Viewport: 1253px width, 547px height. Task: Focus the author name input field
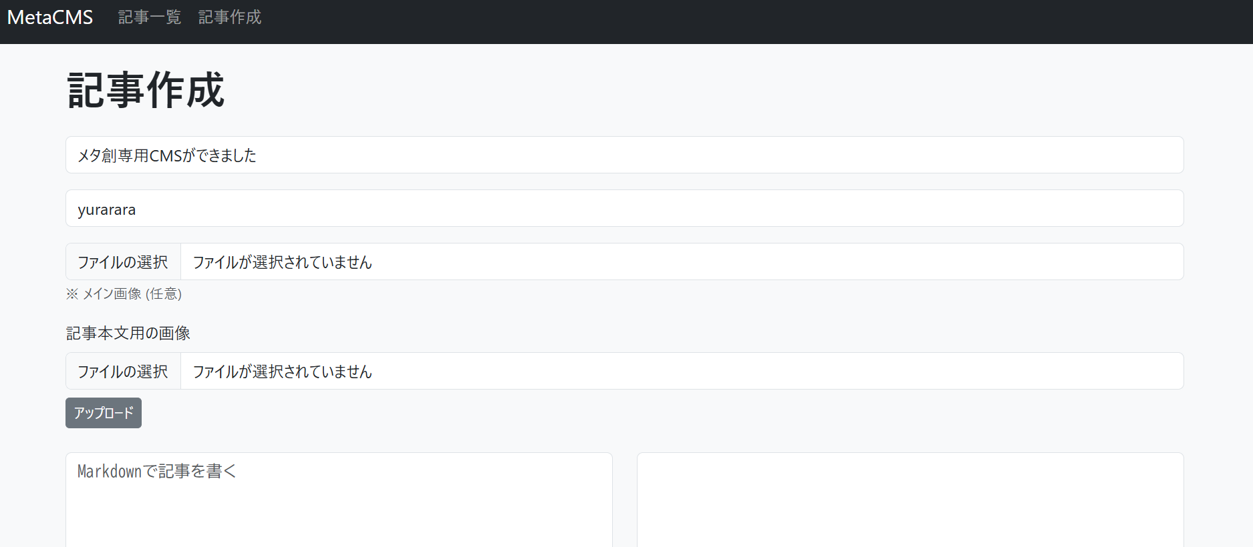668,208
